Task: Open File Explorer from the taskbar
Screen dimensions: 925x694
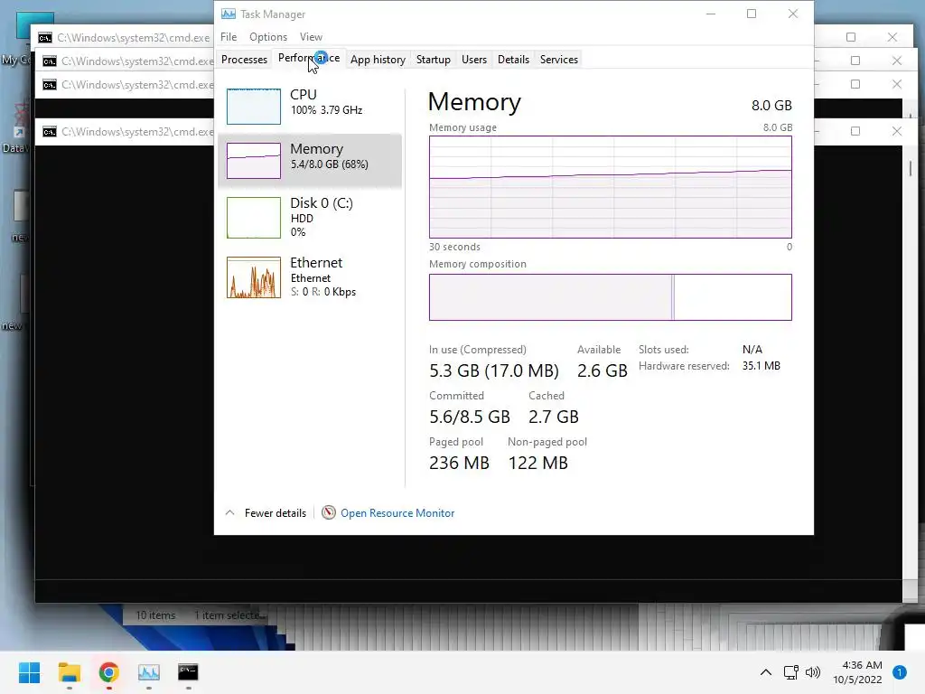Action: click(x=70, y=672)
